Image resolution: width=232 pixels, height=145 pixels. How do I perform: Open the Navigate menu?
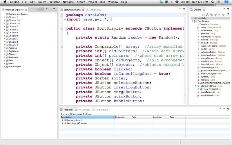(x=68, y=2)
